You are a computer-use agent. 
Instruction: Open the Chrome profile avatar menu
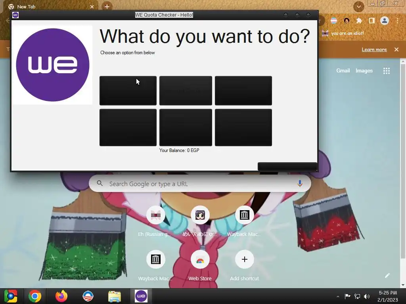(x=385, y=21)
